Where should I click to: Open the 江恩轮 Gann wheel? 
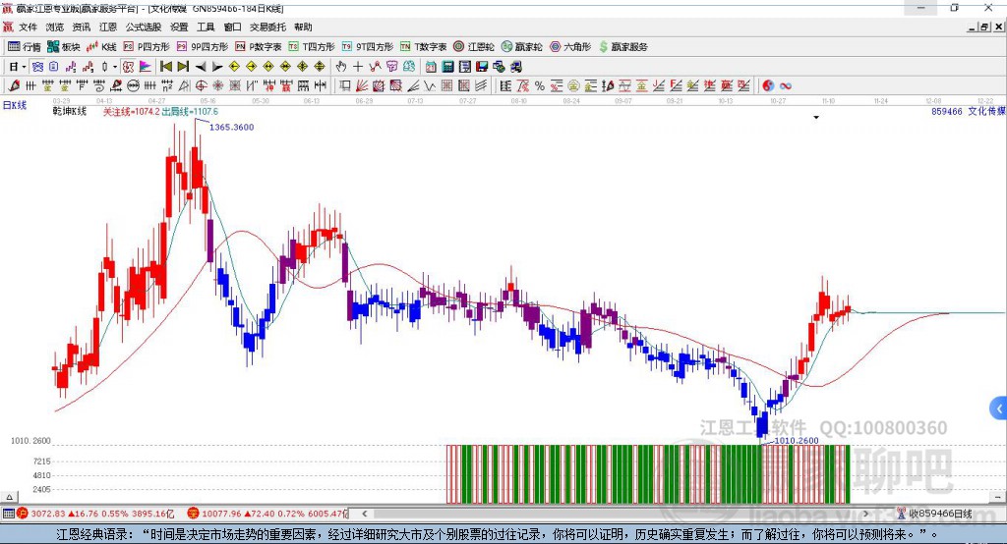(474, 47)
